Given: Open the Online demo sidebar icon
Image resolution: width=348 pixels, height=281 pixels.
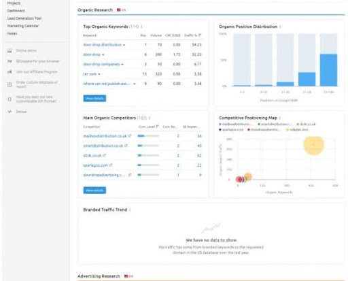Looking at the screenshot, I should point(10,50).
